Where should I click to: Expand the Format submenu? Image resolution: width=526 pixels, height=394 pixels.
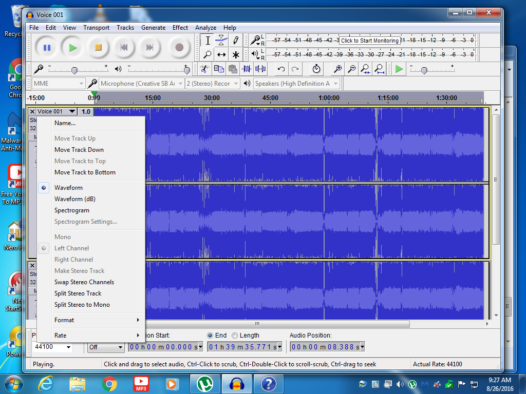(x=91, y=320)
